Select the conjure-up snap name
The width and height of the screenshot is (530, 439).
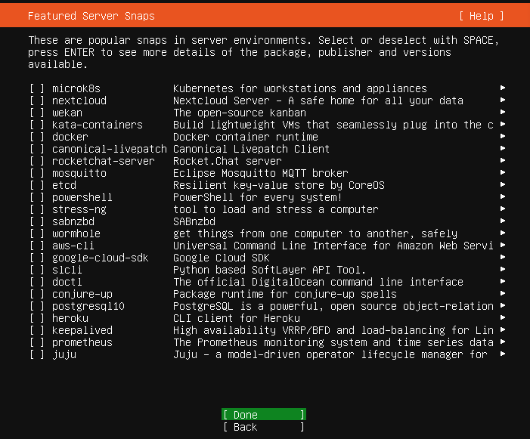coord(82,294)
